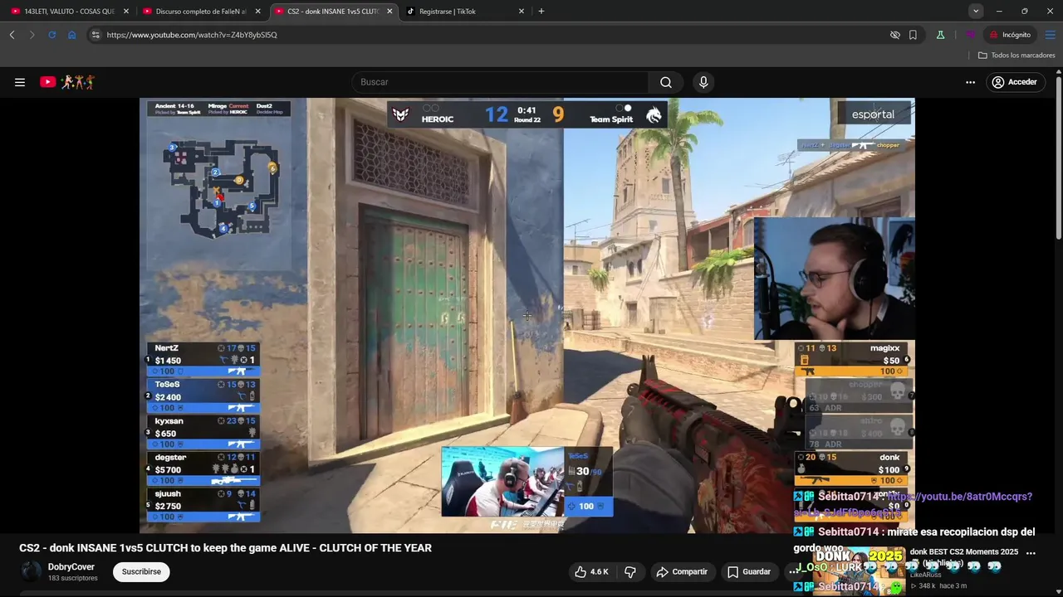
Task: Sign in with the Acceder button
Action: click(x=1014, y=82)
